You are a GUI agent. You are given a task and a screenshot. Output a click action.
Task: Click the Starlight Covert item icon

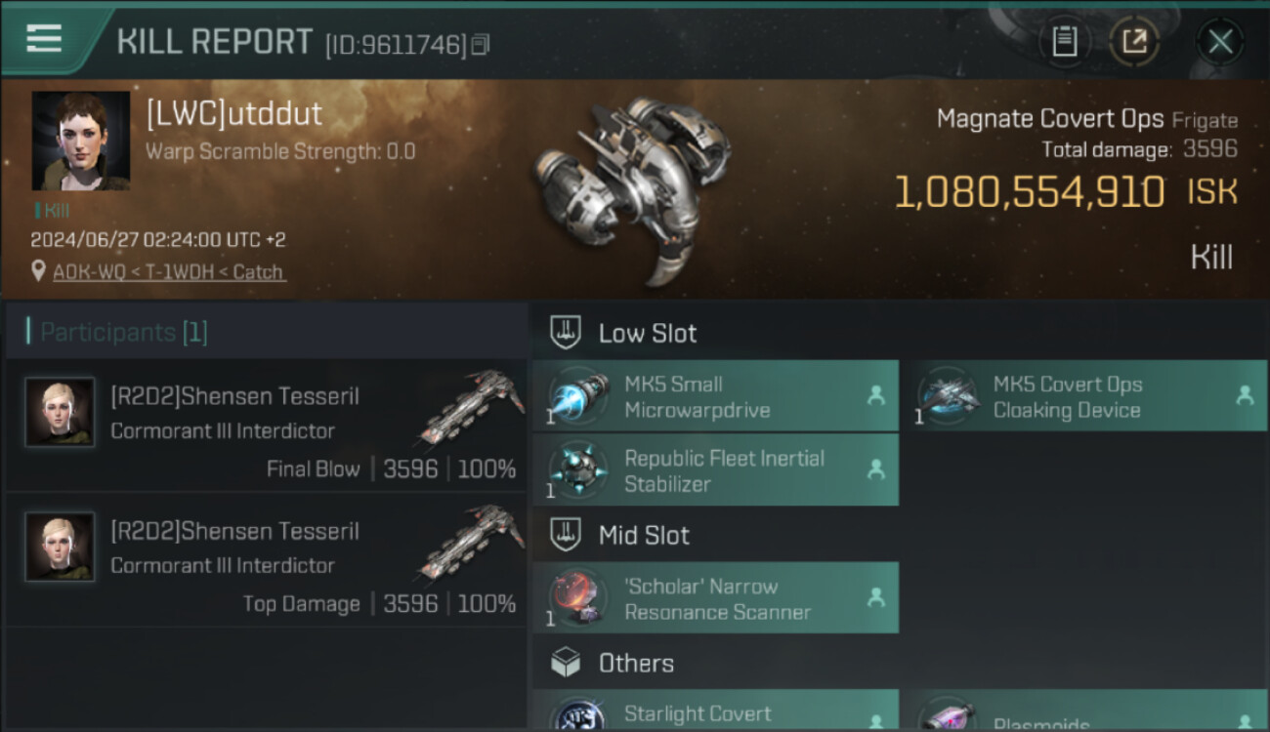[x=577, y=714]
